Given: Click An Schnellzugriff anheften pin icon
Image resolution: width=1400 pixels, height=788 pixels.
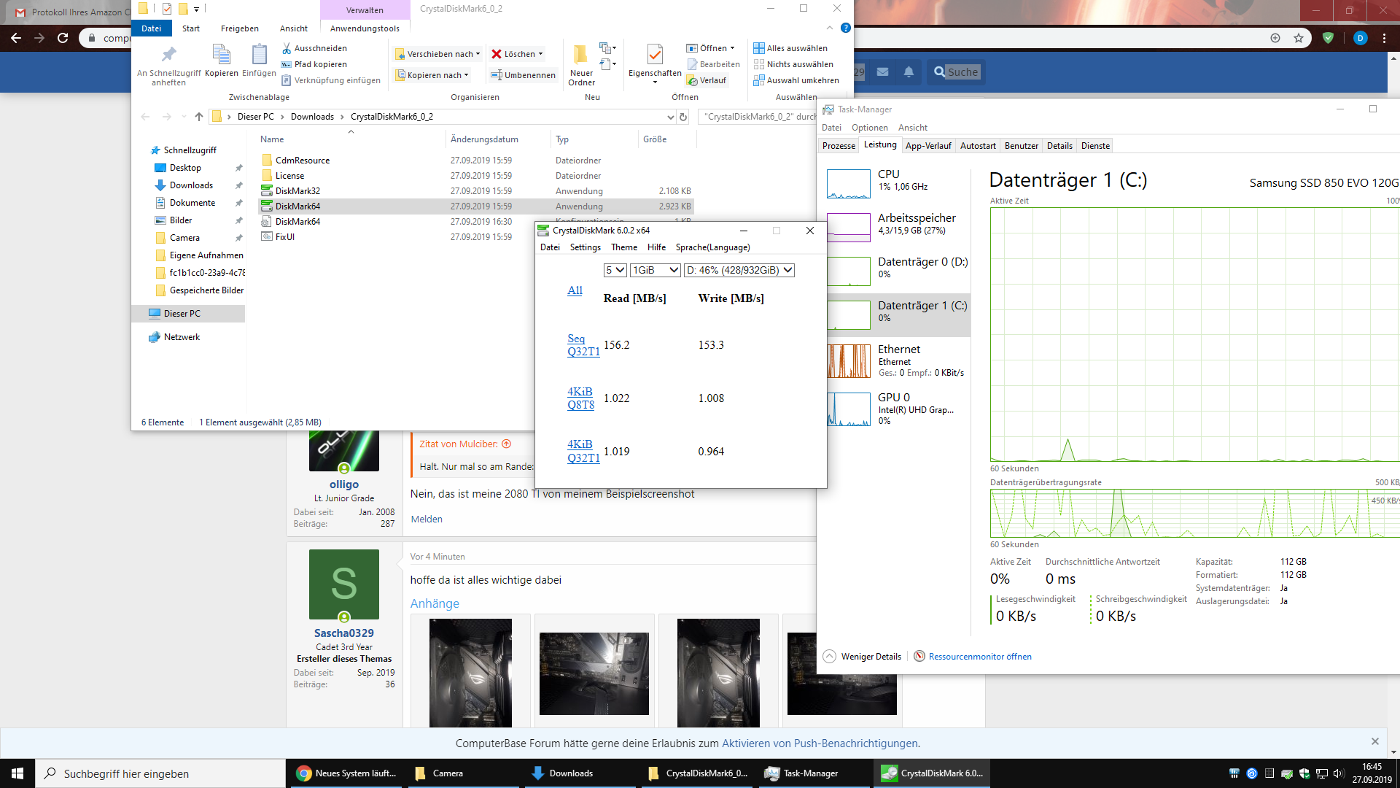Looking at the screenshot, I should pos(168,55).
